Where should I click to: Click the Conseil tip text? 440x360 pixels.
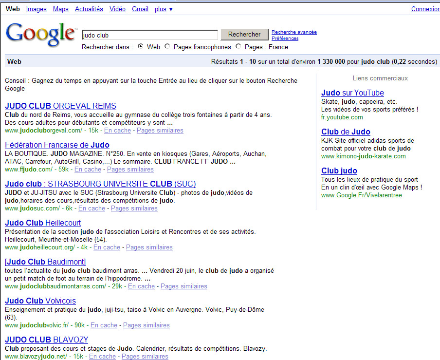click(x=151, y=85)
